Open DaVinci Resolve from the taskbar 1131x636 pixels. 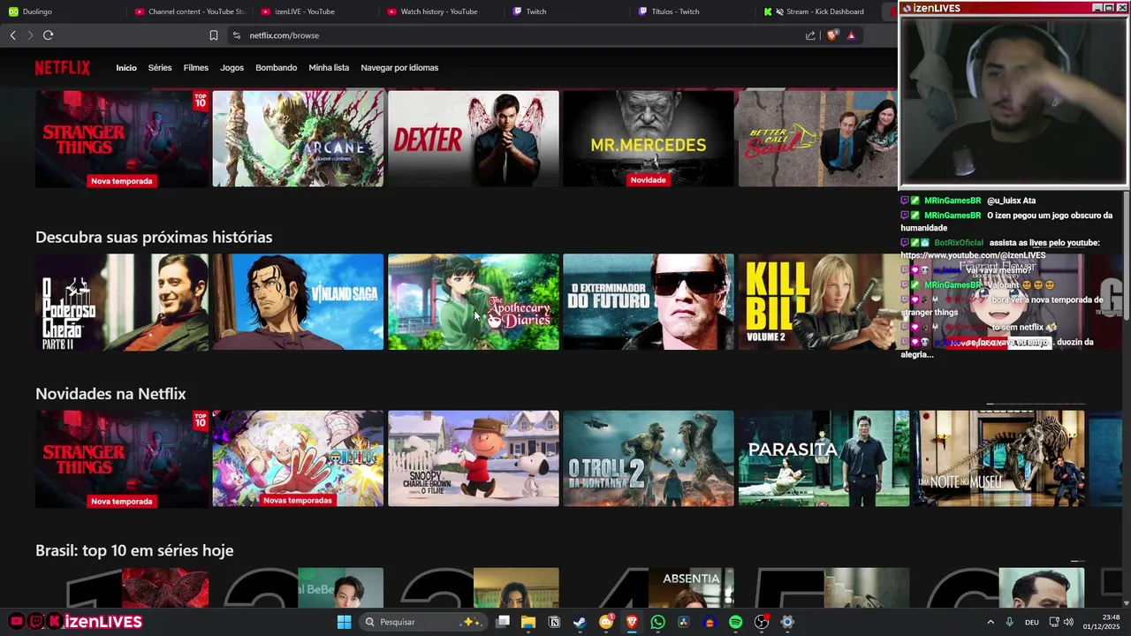[x=683, y=622]
